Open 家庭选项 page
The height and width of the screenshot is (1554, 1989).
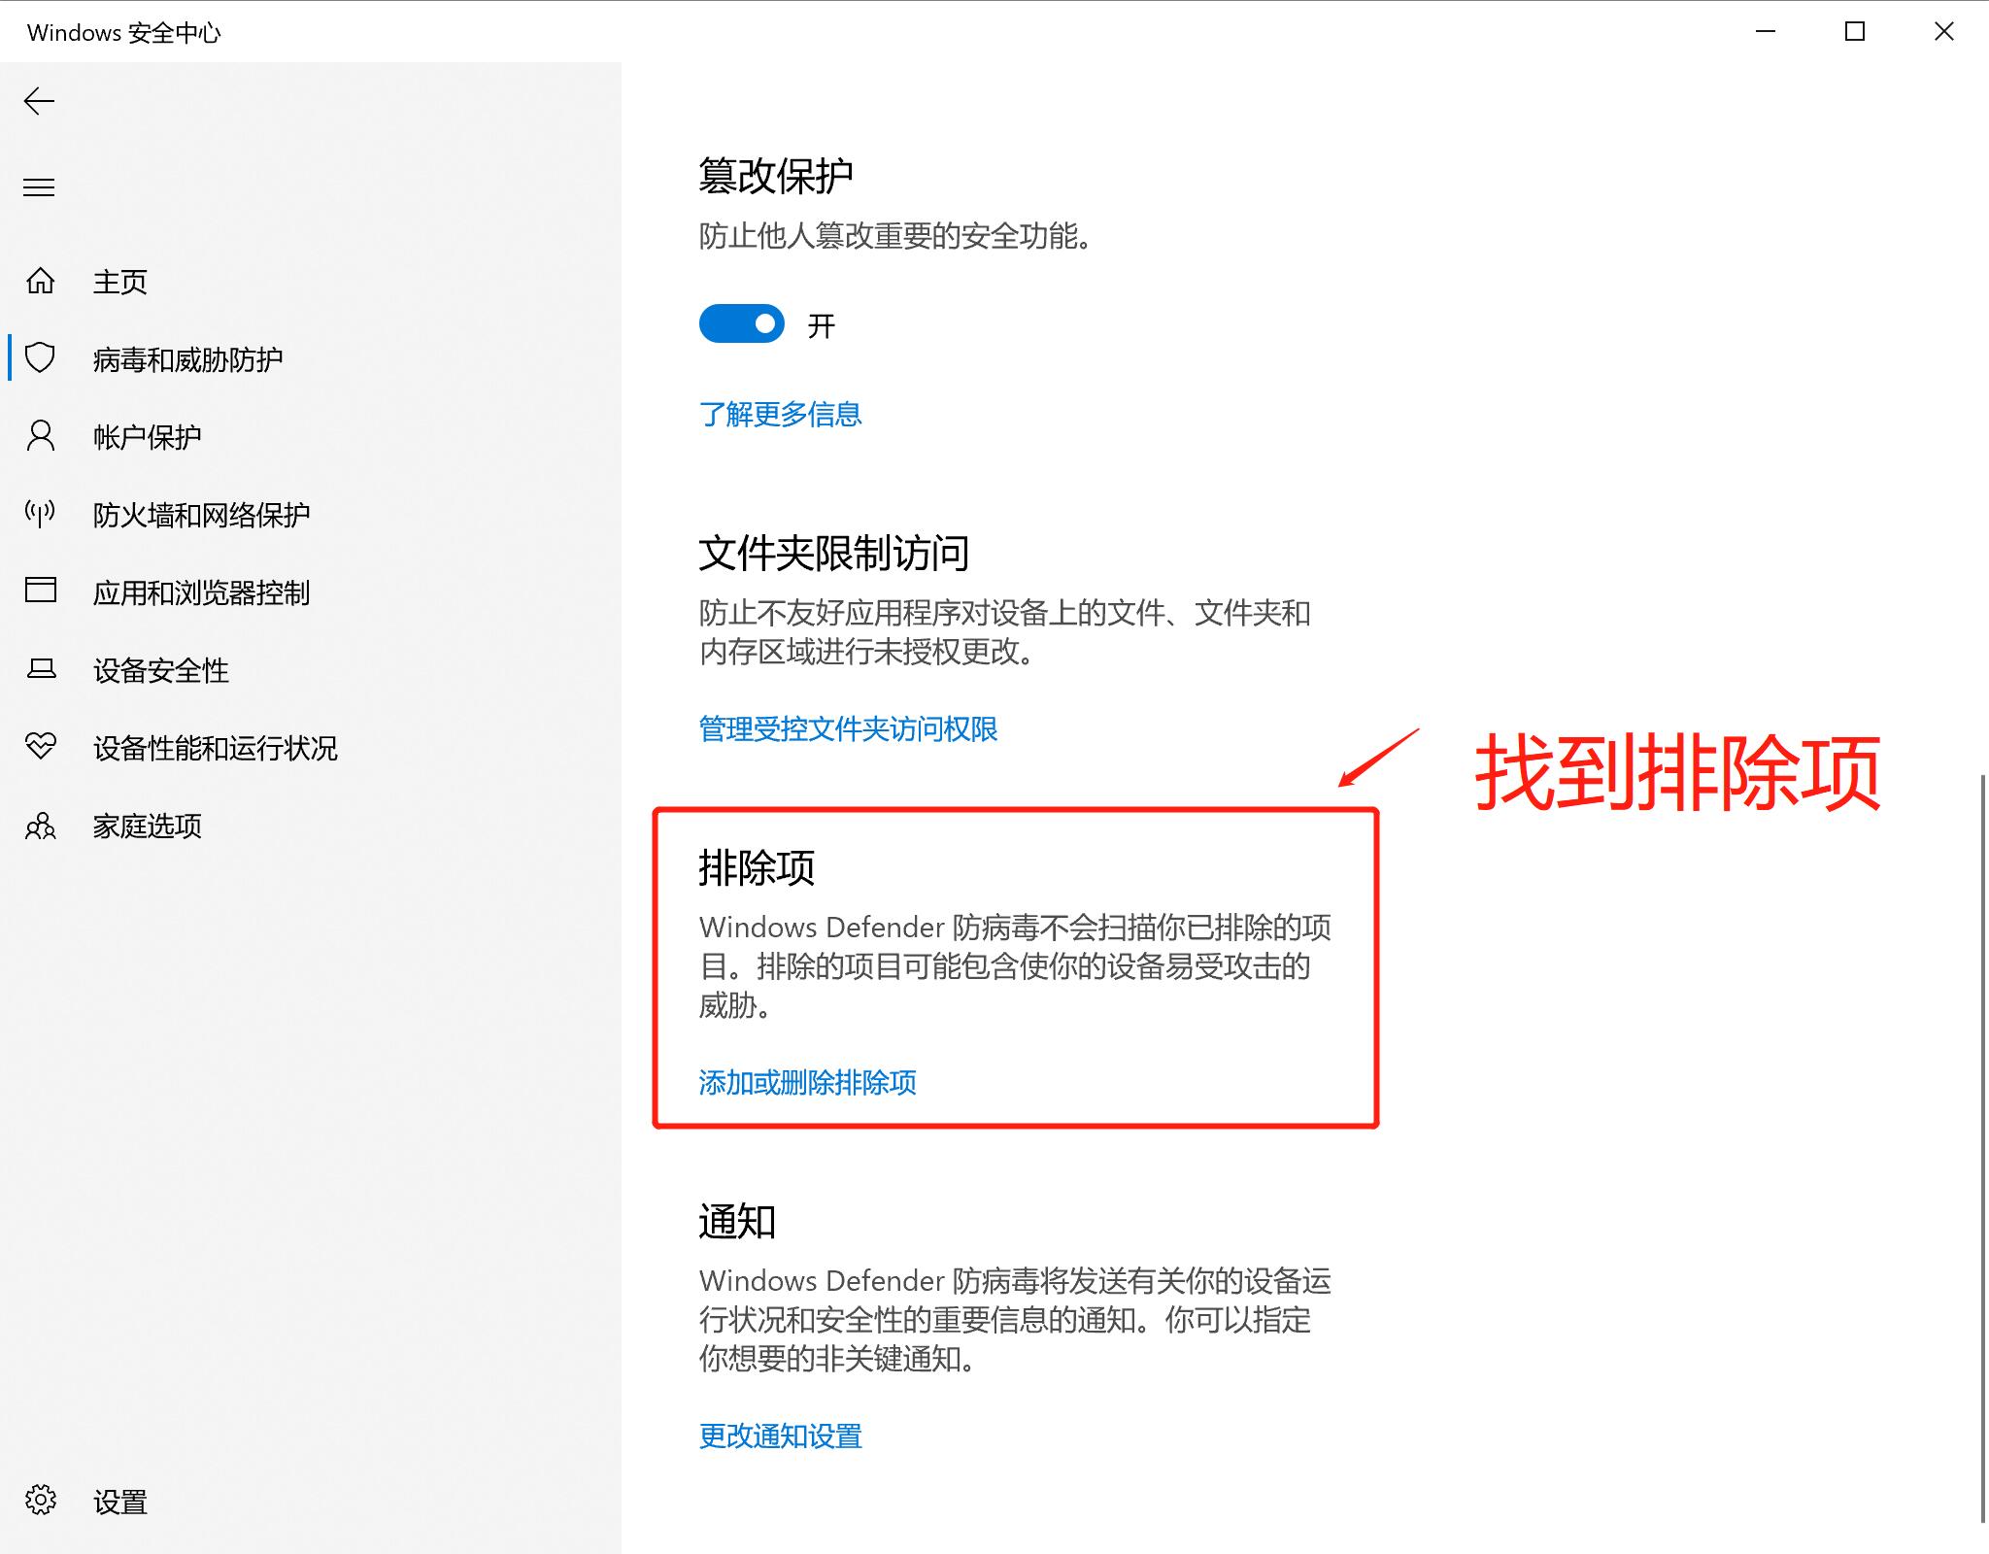coord(147,826)
